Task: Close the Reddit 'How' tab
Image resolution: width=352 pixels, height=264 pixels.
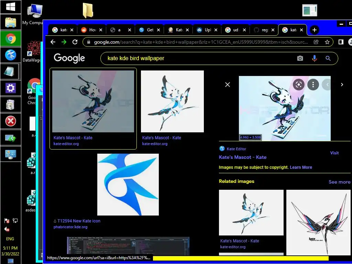Action: point(101,30)
